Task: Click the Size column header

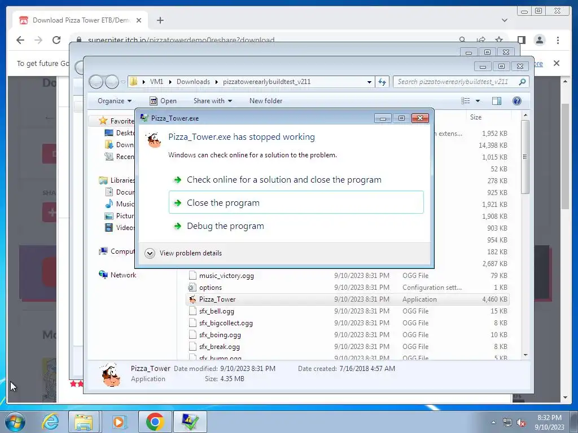Action: pyautogui.click(x=475, y=117)
